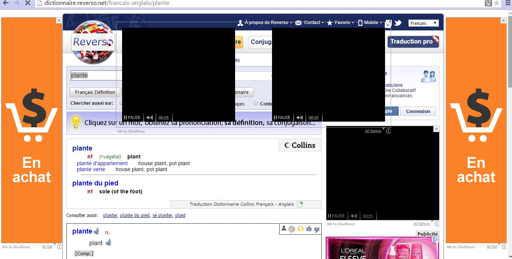Viewport: 512px width, 259px height.
Task: Click the gear edit icon in entry toolbar
Action: (292, 229)
